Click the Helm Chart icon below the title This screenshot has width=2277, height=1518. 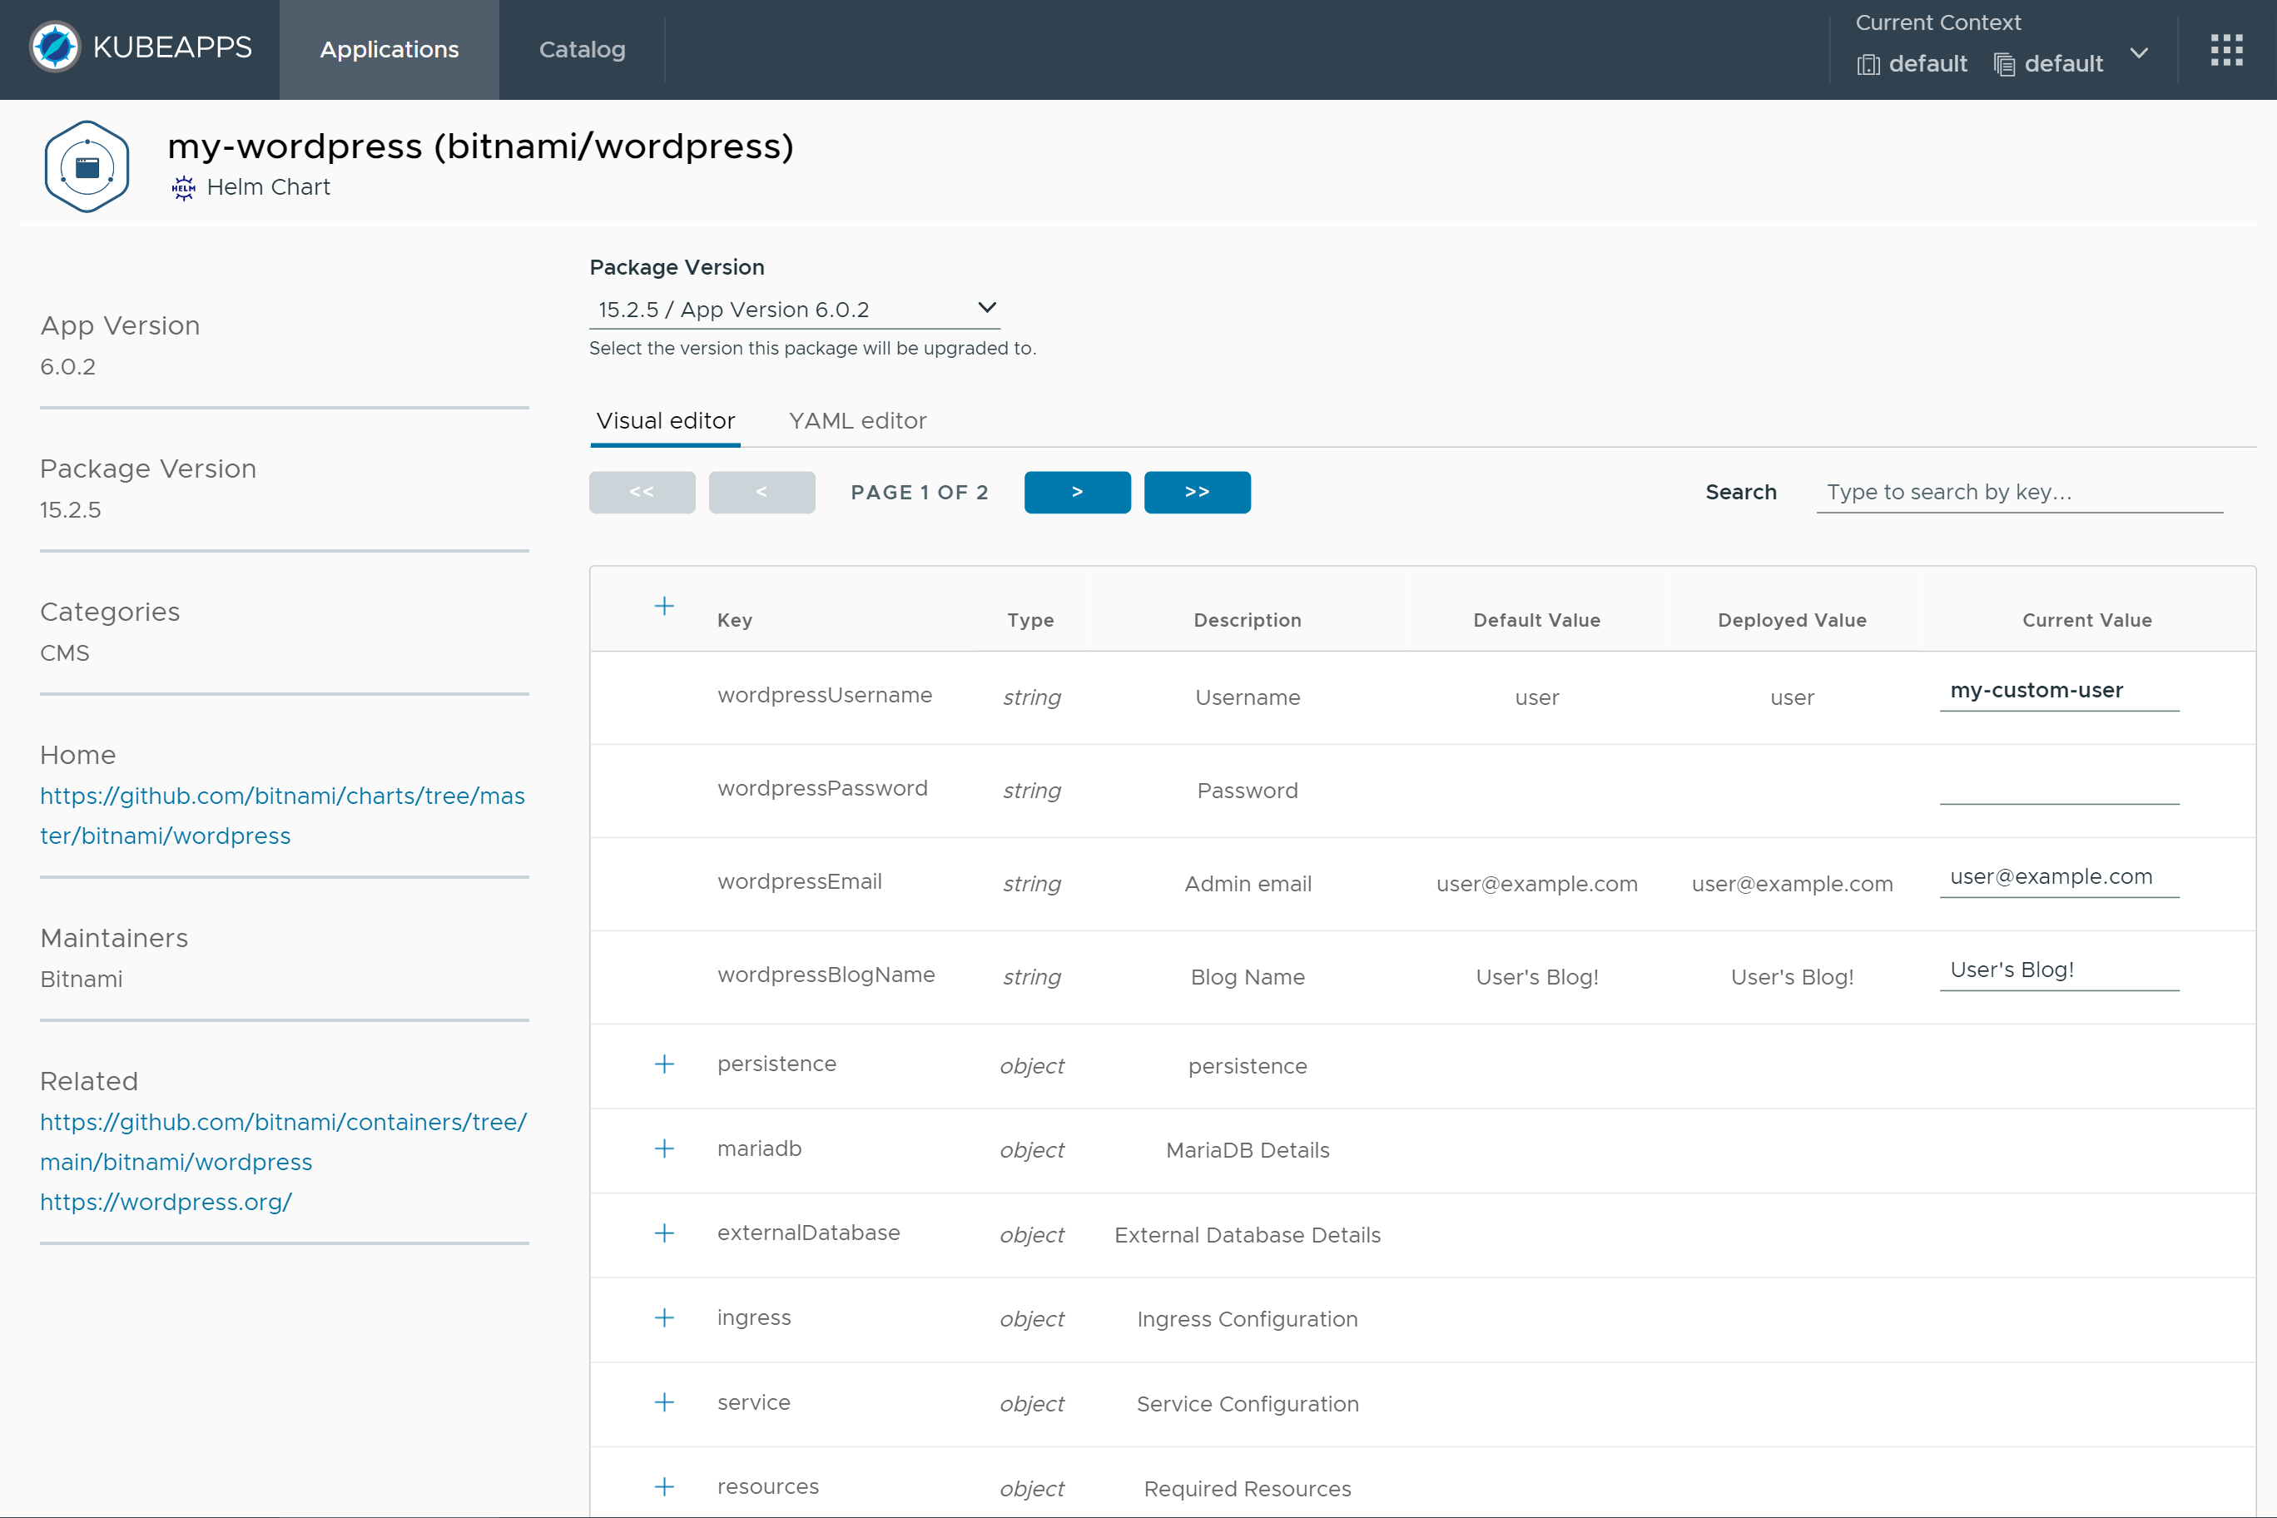(x=184, y=187)
